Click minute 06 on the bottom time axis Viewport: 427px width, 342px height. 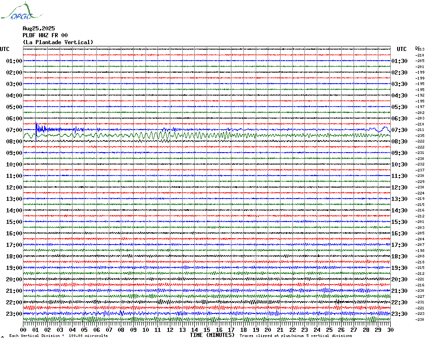(97, 330)
